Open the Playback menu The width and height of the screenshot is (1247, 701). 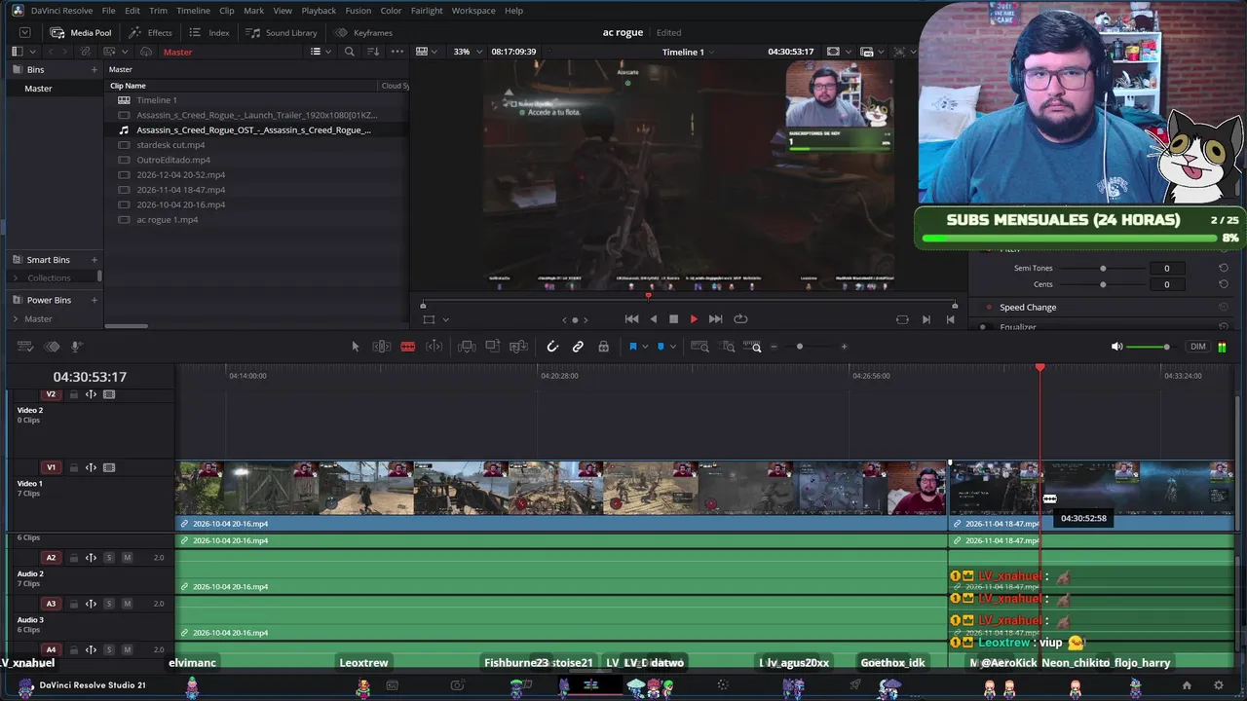319,10
